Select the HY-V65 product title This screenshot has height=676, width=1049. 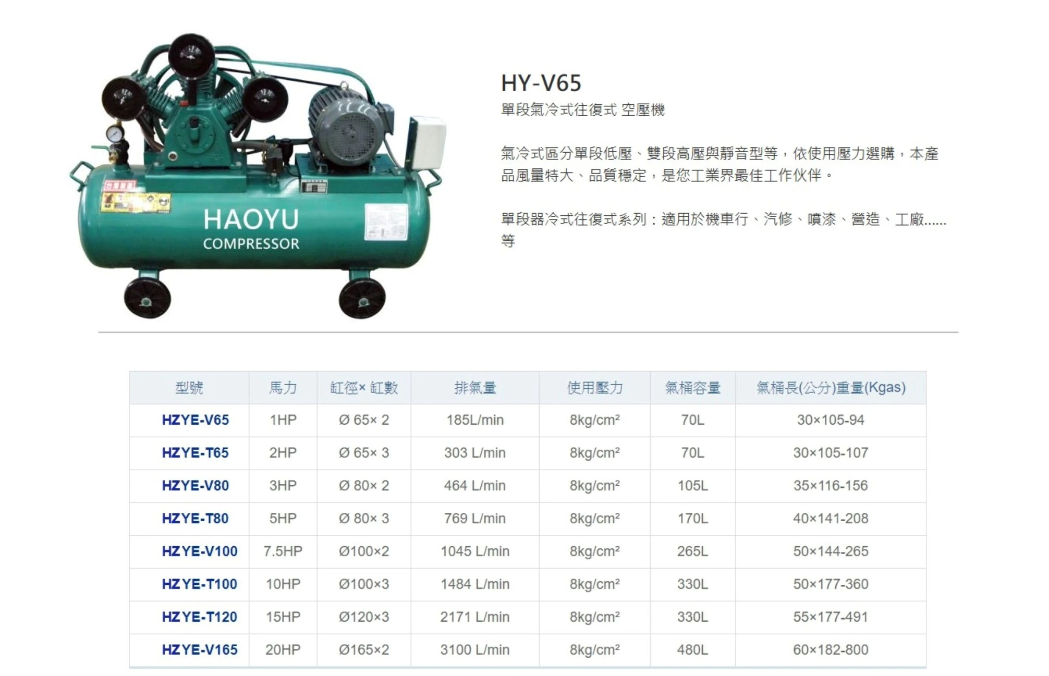click(541, 83)
